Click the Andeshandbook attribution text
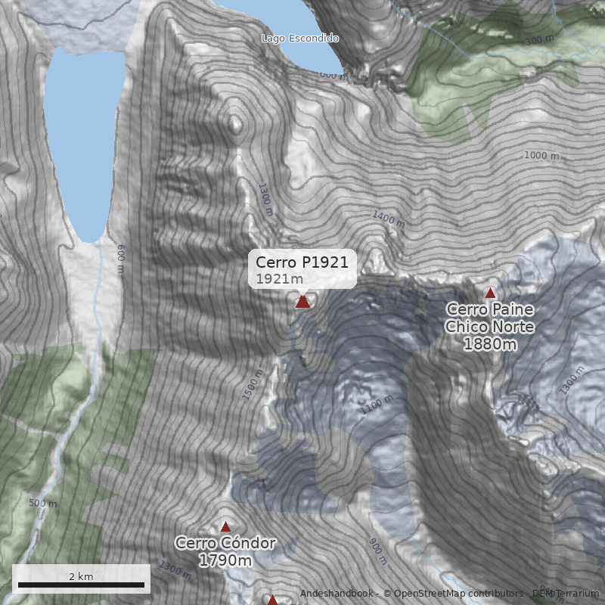This screenshot has width=605, height=605. [337, 594]
